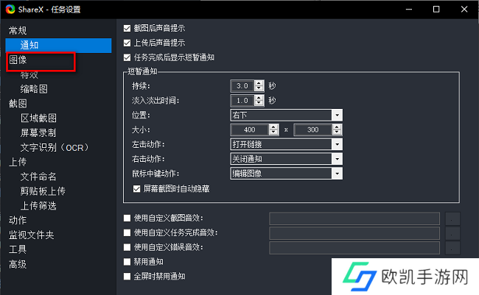Select 工具 in the sidebar
This screenshot has height=295, width=479.
pos(18,249)
